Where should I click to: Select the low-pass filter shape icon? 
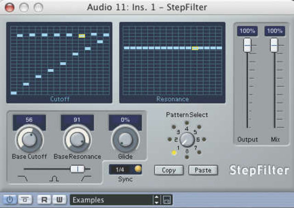(23, 179)
